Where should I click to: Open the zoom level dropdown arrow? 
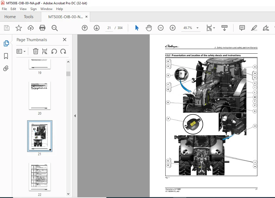click(x=197, y=28)
